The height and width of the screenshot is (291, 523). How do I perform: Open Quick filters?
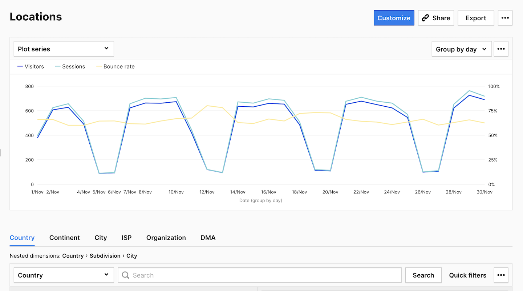pos(467,275)
